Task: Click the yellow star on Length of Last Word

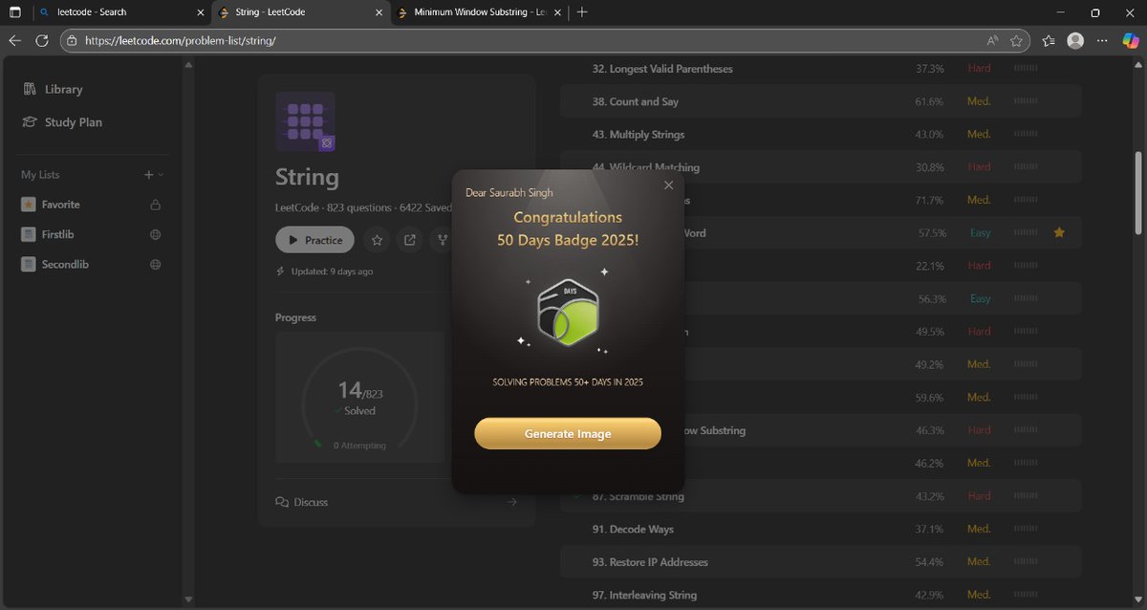Action: 1059,232
